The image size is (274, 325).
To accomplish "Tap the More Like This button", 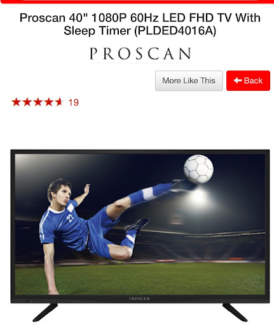I will [189, 81].
